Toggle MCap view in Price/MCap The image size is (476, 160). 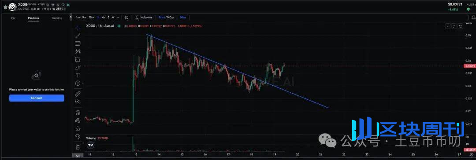pyautogui.click(x=170, y=17)
